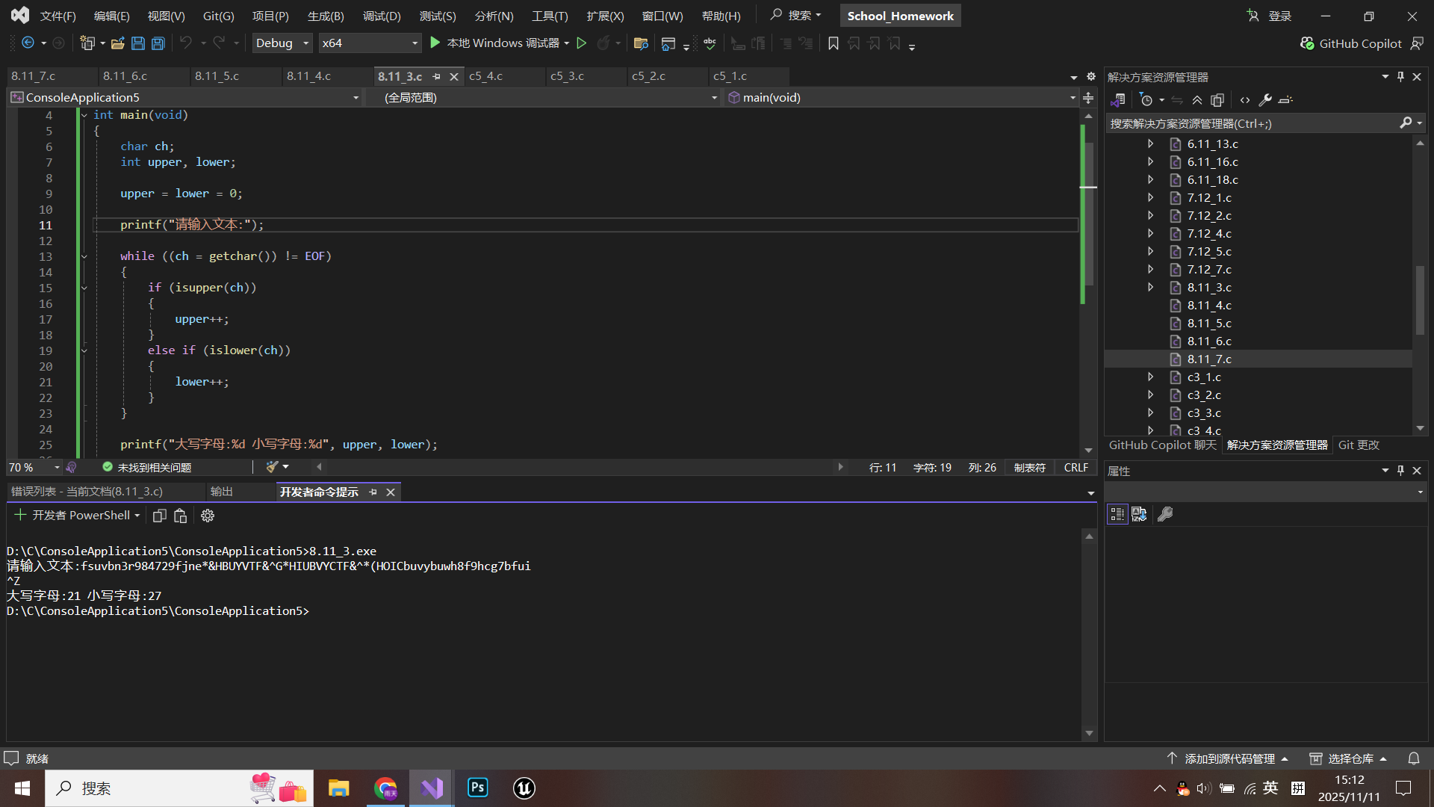This screenshot has height=807, width=1434.
Task: Switch properties grid to categorized view
Action: coord(1117,514)
